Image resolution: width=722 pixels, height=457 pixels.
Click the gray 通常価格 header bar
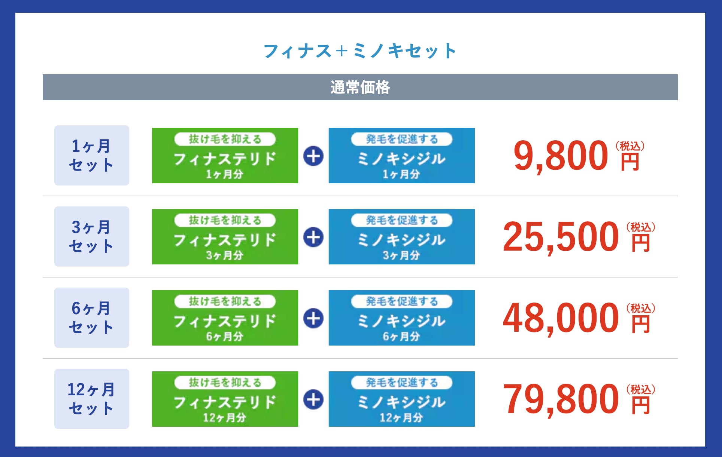pyautogui.click(x=360, y=87)
